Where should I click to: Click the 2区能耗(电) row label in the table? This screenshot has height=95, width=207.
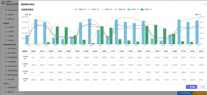[x=25, y=65]
